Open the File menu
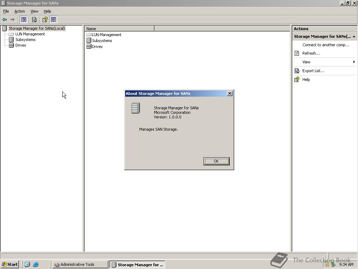Viewport: 358px width, 269px height. pyautogui.click(x=6, y=11)
